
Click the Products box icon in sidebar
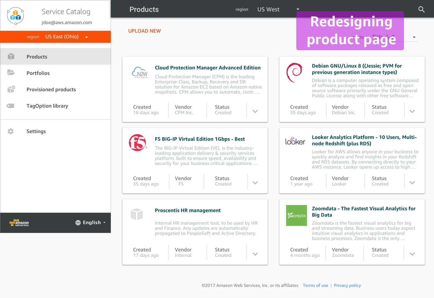[x=11, y=57]
